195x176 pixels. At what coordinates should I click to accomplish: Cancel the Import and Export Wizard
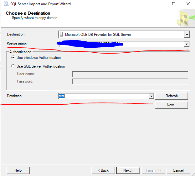pyautogui.click(x=178, y=170)
